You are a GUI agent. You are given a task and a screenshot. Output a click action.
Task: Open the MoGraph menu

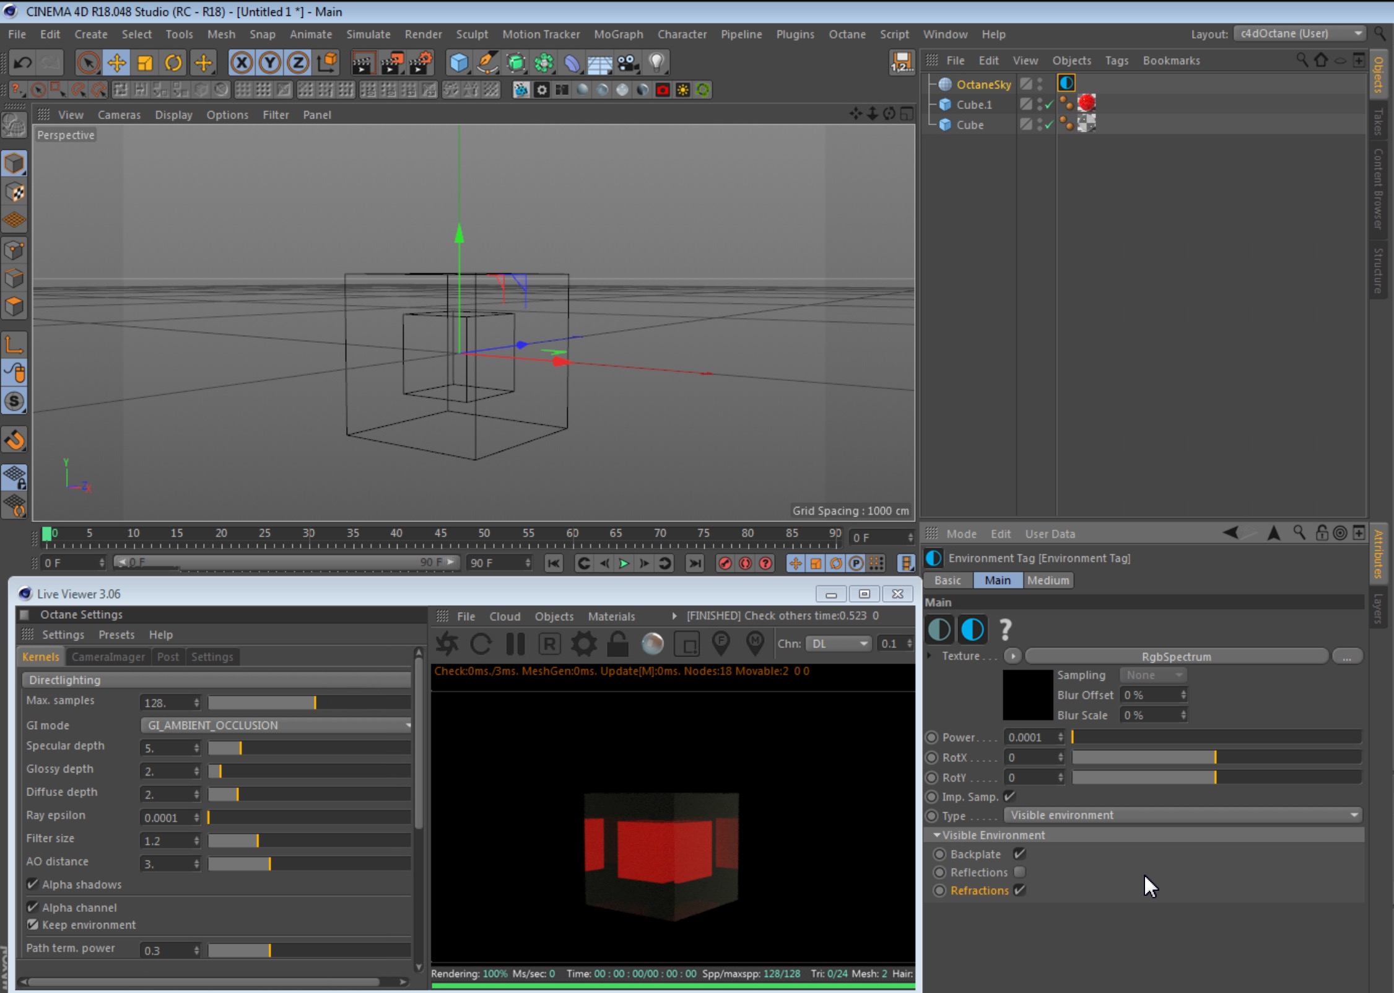tap(617, 34)
